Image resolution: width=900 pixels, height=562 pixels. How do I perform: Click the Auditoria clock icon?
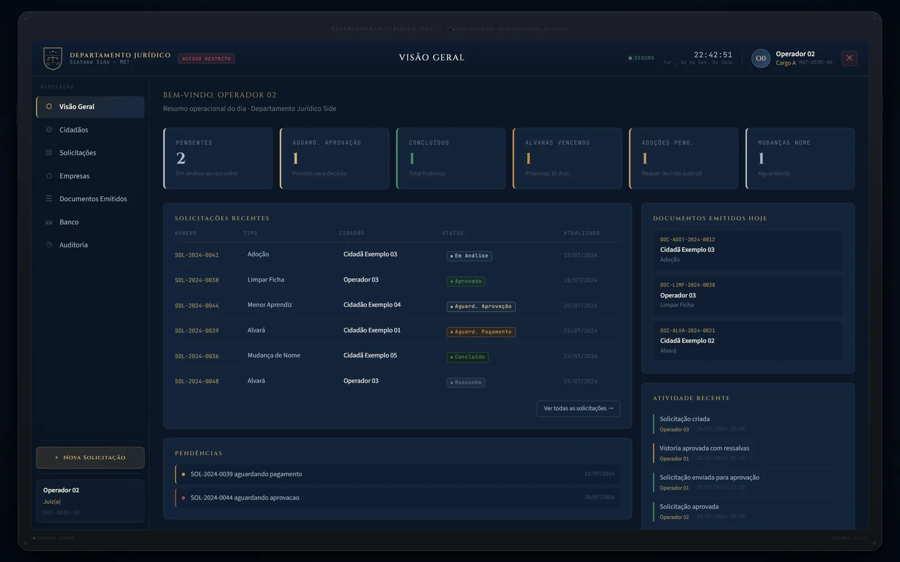point(49,245)
